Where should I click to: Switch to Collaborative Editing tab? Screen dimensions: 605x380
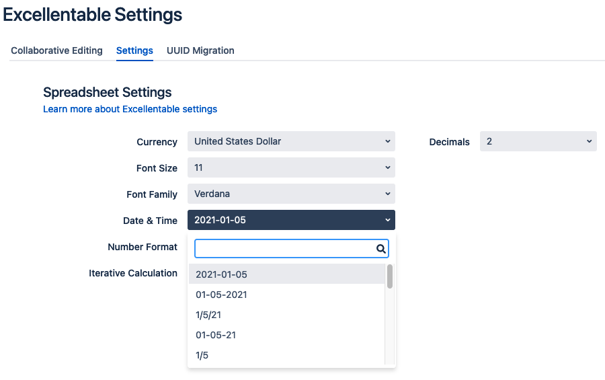56,50
